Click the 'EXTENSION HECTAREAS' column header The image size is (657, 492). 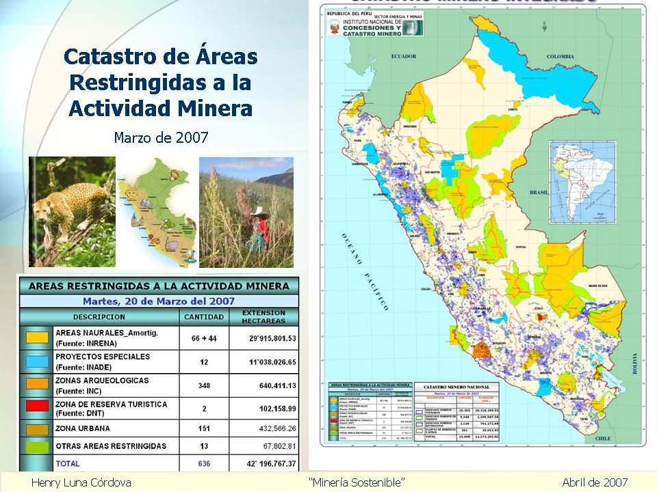coord(263,316)
